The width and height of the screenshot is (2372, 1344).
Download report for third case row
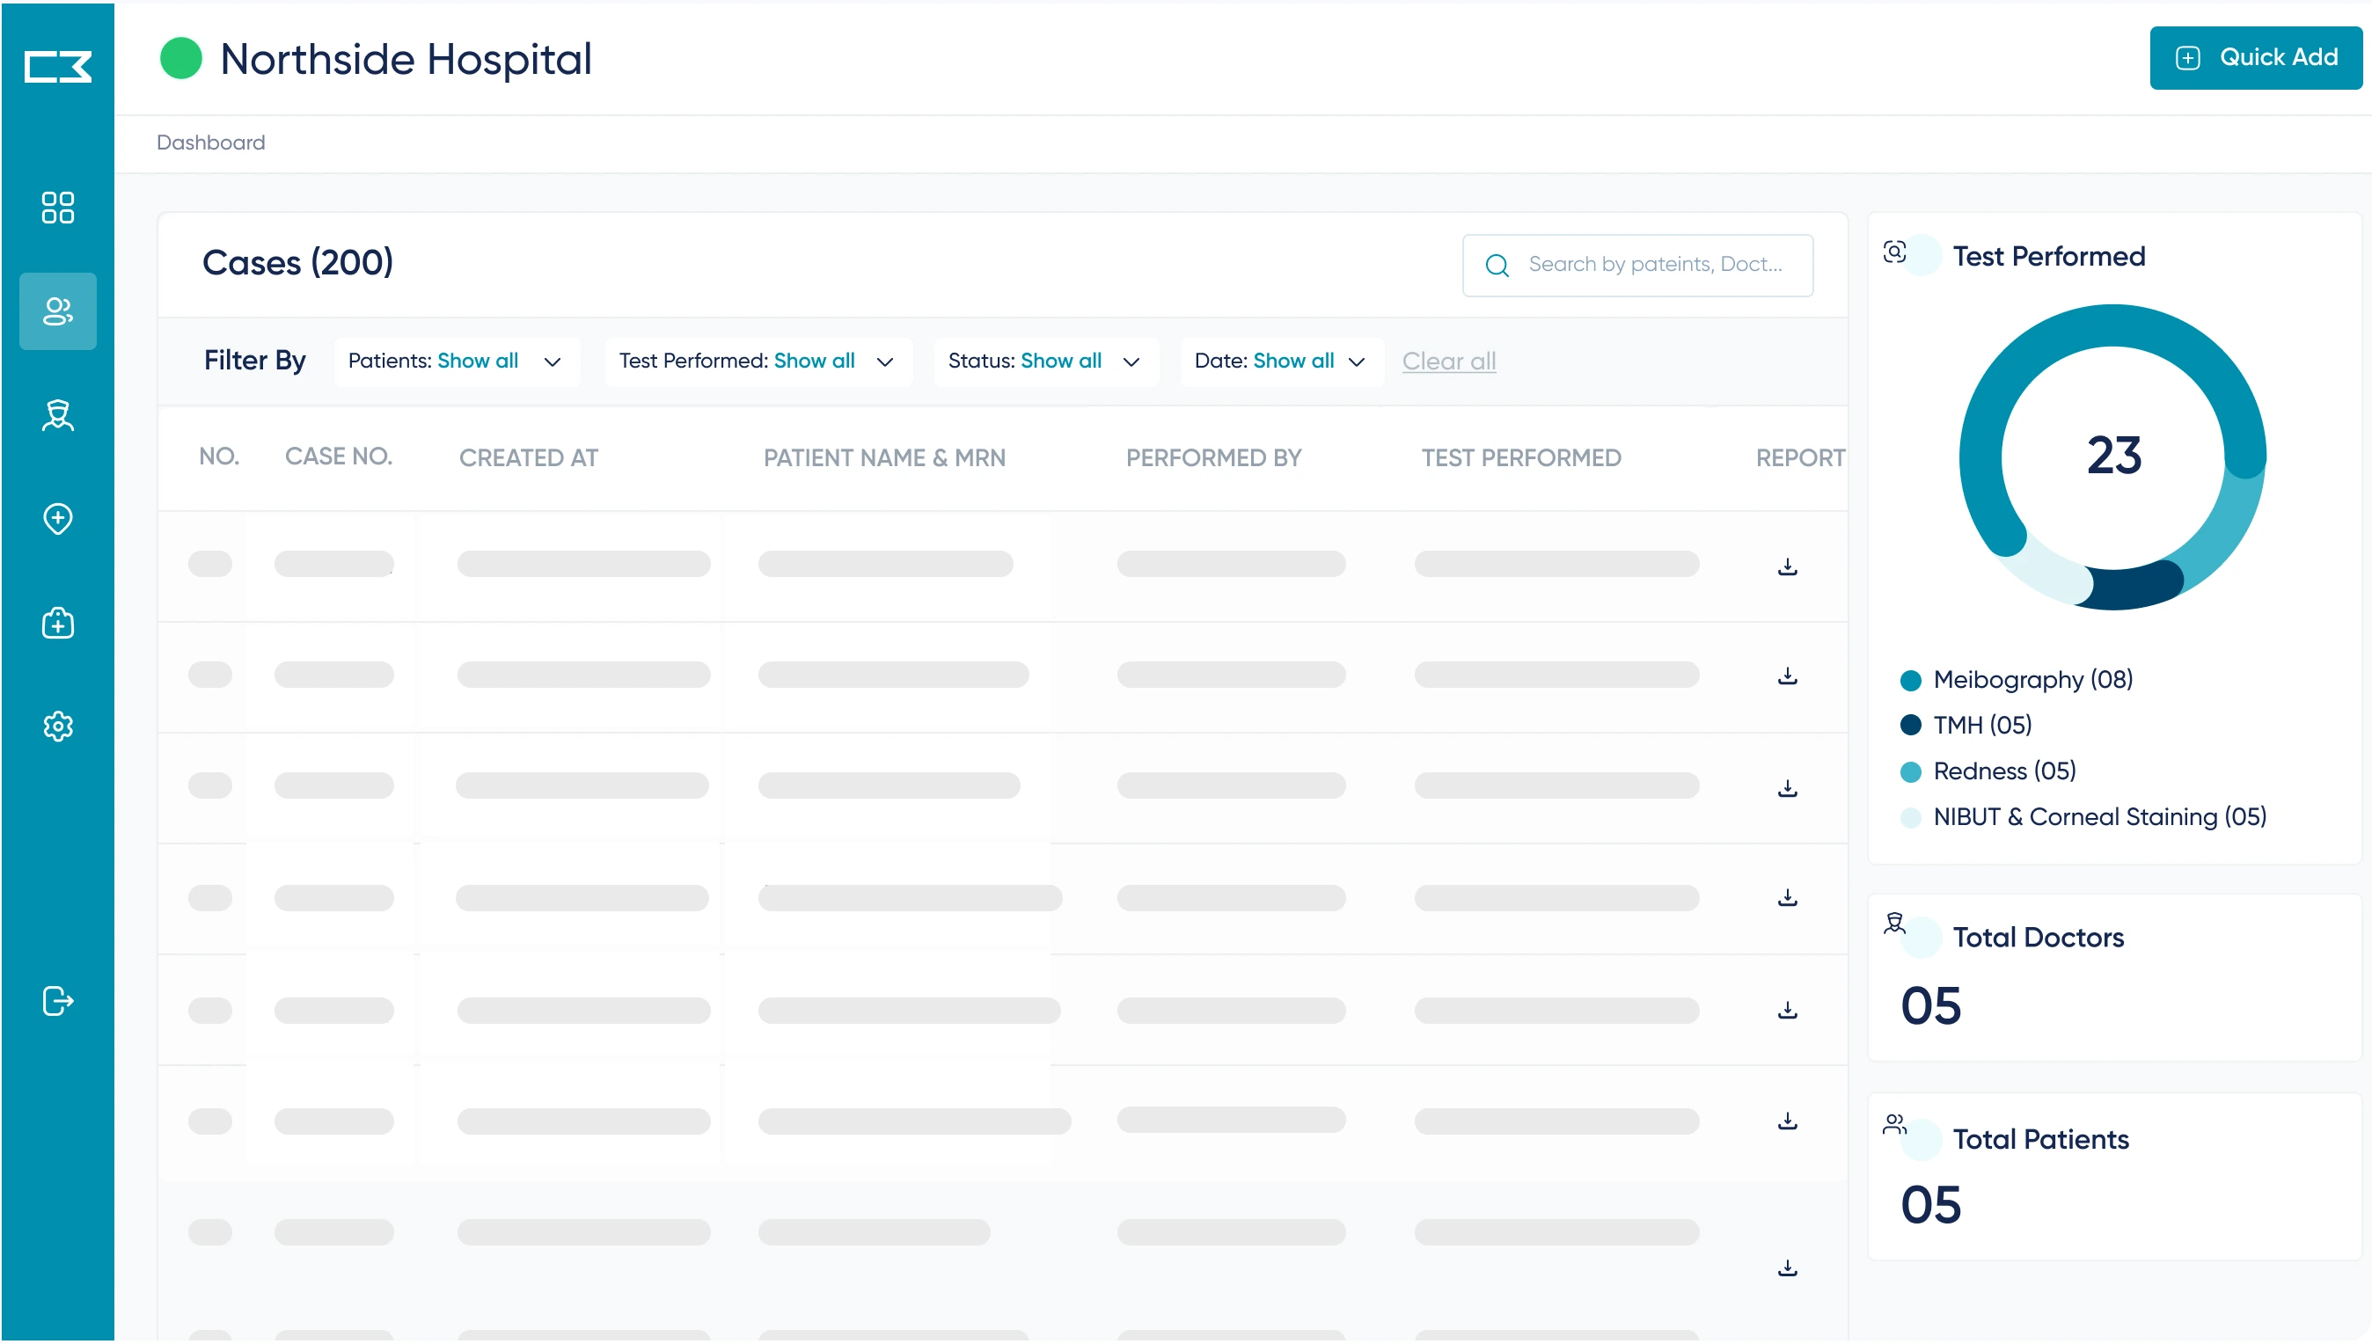click(1788, 787)
